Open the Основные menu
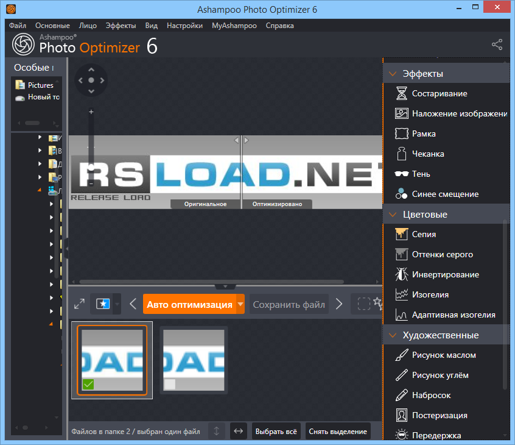The image size is (515, 445). pos(52,26)
